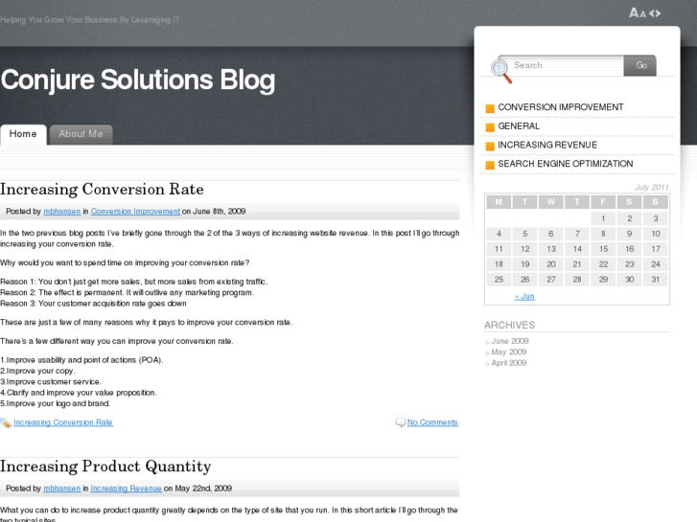The image size is (697, 522).
Task: Click the Go search button
Action: coord(640,65)
